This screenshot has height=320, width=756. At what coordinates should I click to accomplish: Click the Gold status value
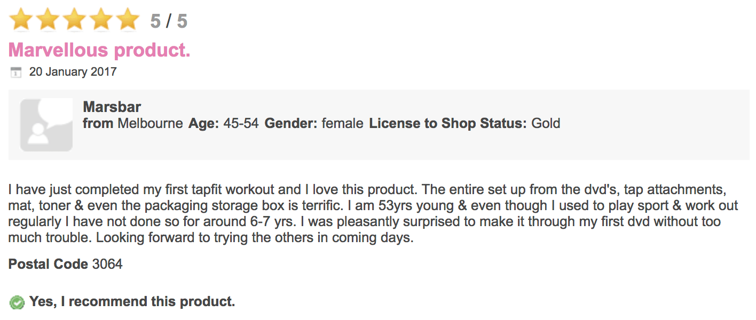click(546, 124)
